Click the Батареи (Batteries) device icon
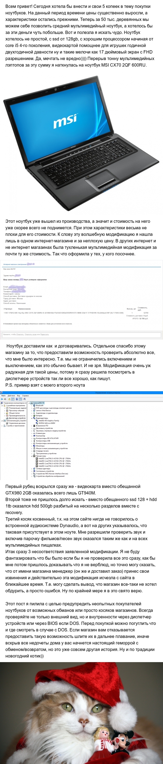163x764 pixels. tap(35, 415)
